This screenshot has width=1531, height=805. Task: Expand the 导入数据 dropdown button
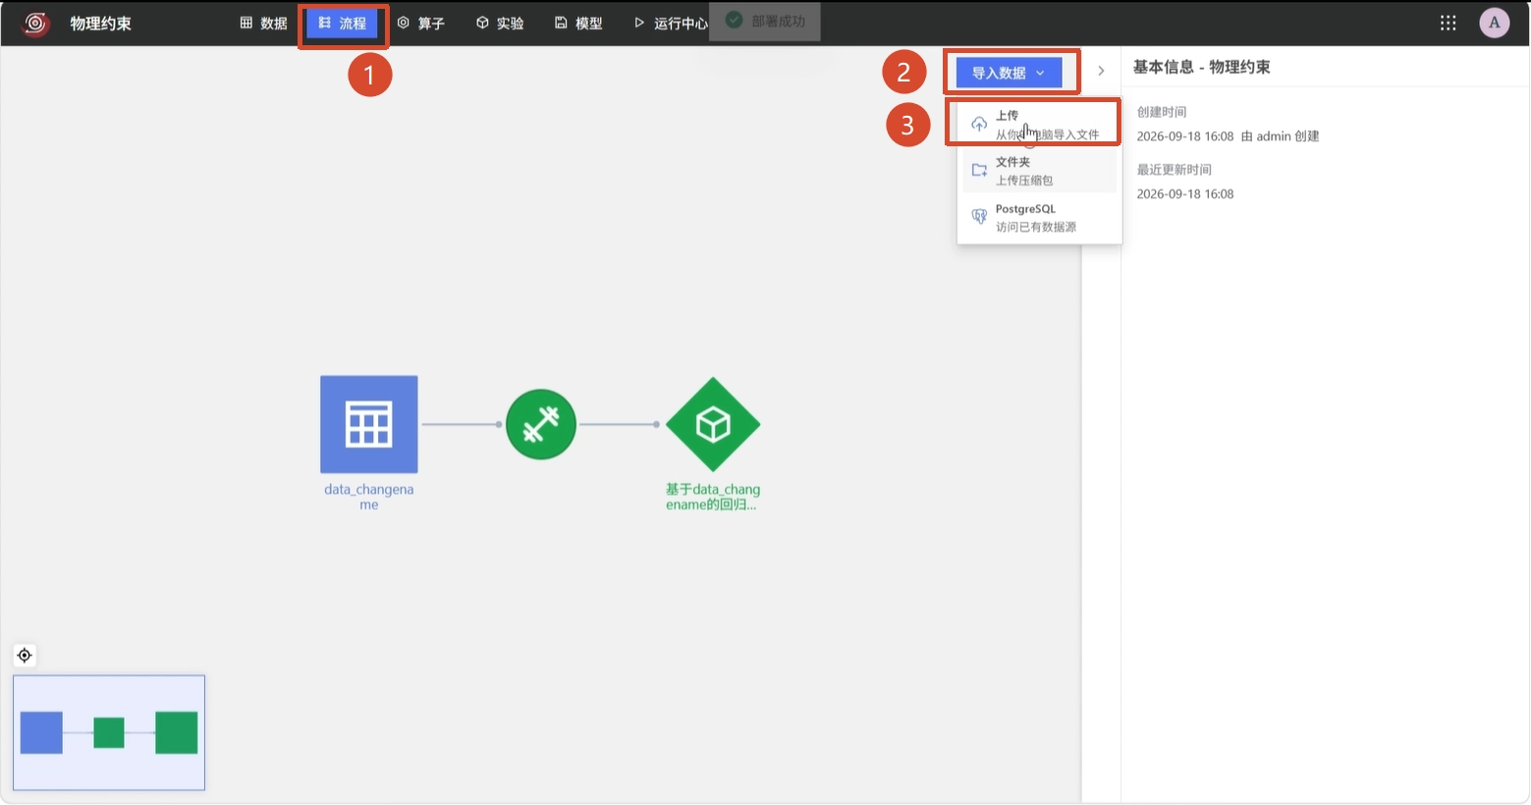(x=1009, y=73)
